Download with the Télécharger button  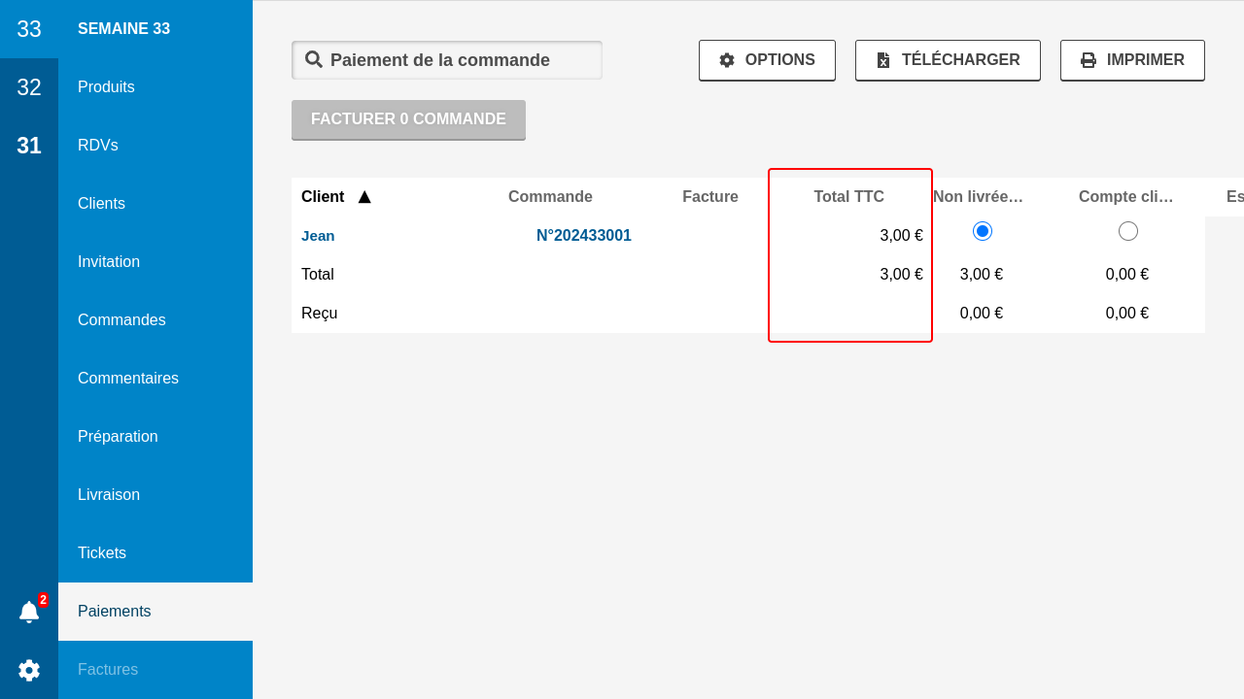948,60
